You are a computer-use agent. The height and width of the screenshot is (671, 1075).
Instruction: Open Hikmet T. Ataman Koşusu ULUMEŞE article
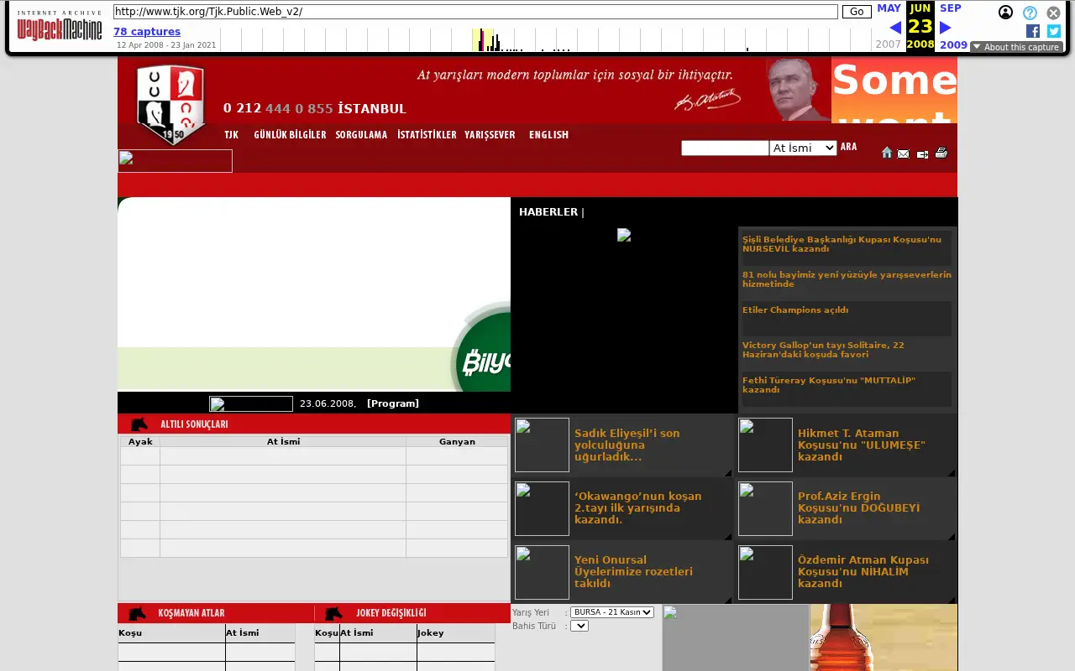click(x=862, y=445)
